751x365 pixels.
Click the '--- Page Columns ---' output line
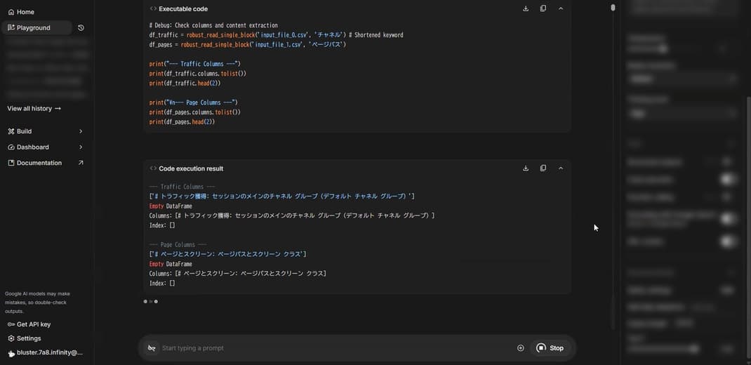coord(178,245)
